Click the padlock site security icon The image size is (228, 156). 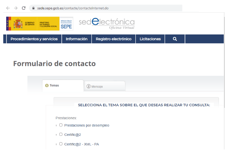(34, 8)
